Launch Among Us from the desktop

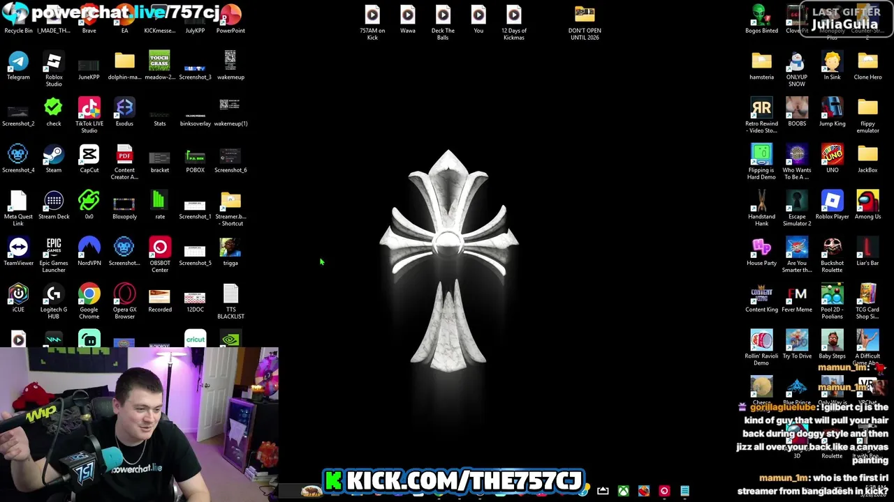pyautogui.click(x=867, y=205)
